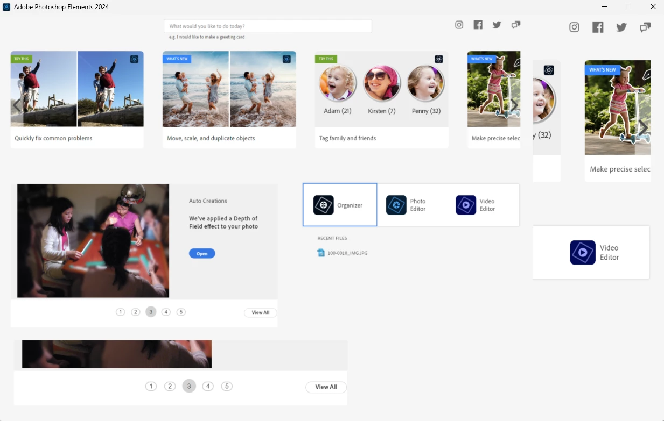Select page 5 in smaller Auto Creations pager
The width and height of the screenshot is (664, 421).
[x=181, y=312]
